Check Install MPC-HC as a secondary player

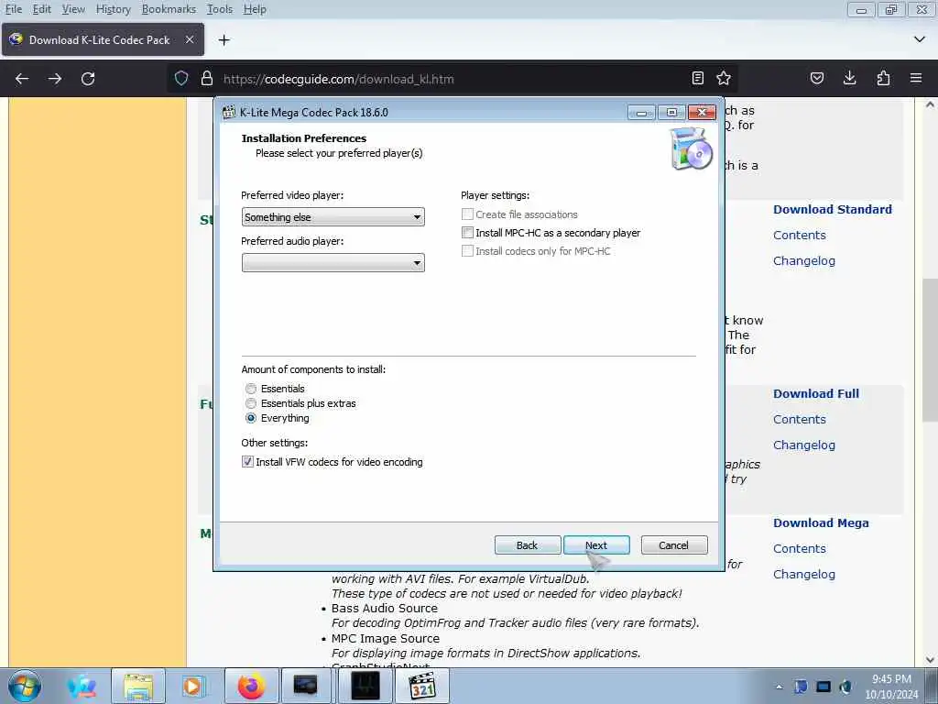[467, 233]
